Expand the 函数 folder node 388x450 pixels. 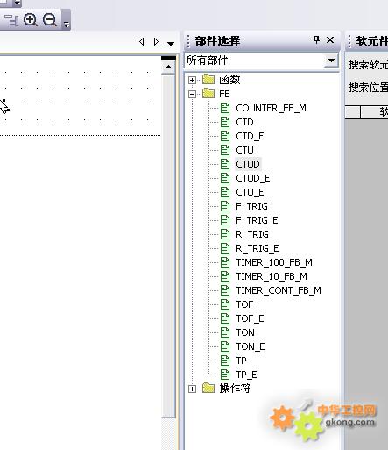(x=192, y=80)
